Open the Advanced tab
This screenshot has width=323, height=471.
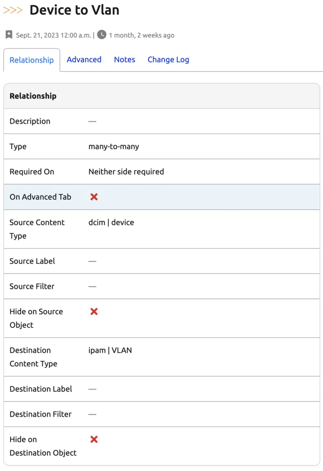[84, 60]
